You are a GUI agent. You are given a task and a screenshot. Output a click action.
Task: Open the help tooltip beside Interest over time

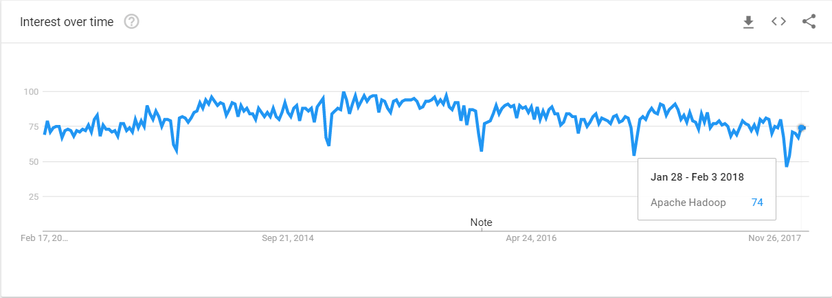click(x=131, y=22)
